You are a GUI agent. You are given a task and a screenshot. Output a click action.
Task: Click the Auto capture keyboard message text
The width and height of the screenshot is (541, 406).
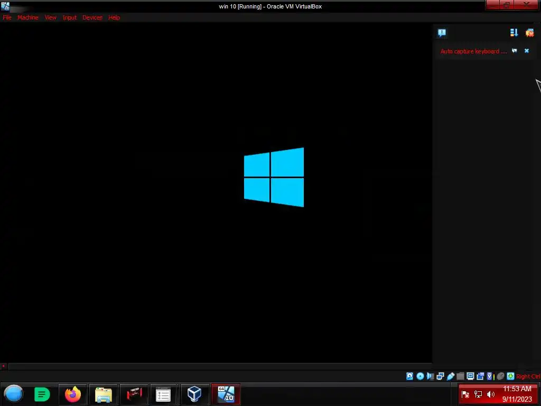pos(473,51)
